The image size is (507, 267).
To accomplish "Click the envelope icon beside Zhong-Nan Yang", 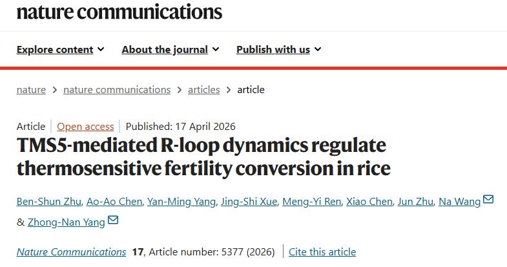I will pyautogui.click(x=113, y=220).
